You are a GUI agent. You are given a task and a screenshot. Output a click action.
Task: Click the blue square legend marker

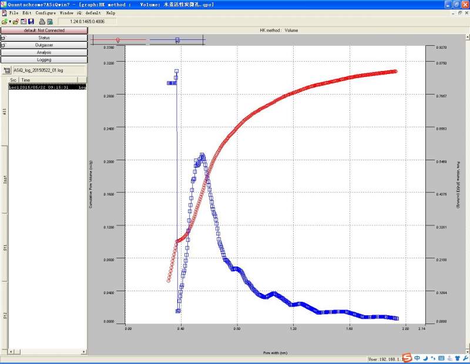coord(177,40)
